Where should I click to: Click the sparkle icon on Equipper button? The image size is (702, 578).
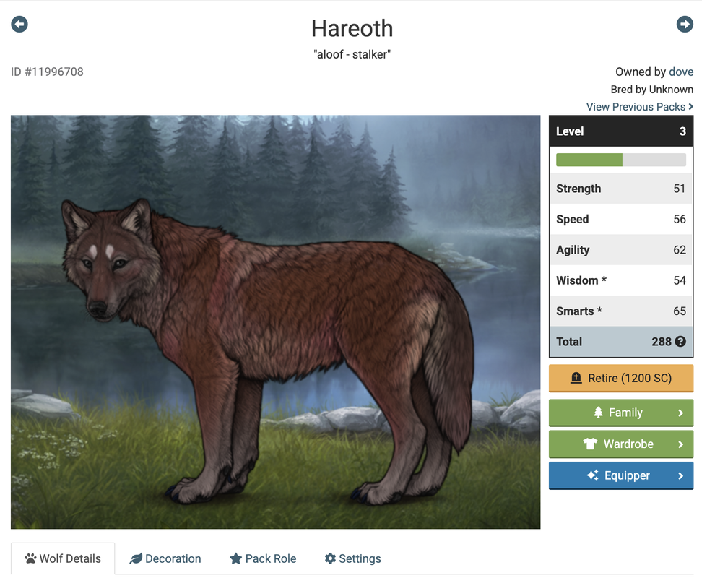pos(593,475)
